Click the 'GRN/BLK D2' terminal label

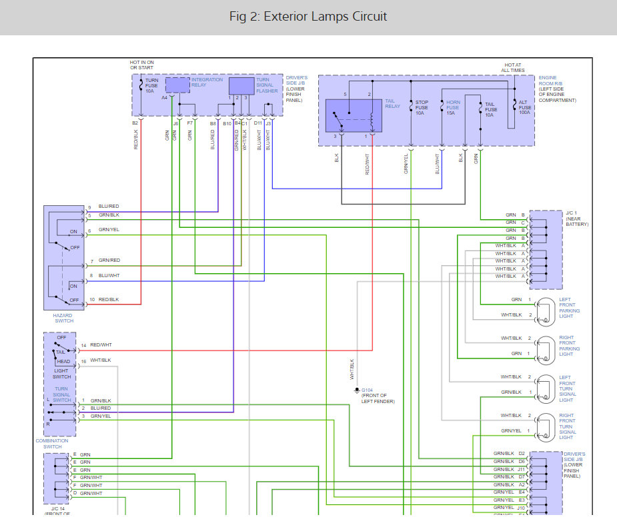[509, 454]
